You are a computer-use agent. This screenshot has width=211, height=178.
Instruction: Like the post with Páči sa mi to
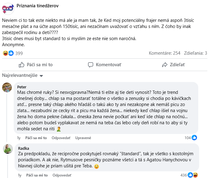36,65
